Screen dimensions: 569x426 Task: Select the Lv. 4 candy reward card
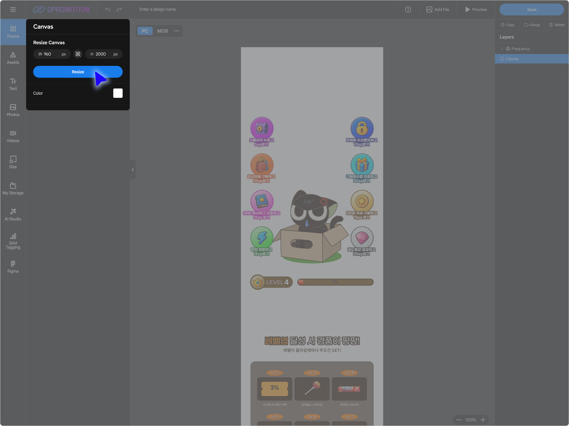click(349, 389)
